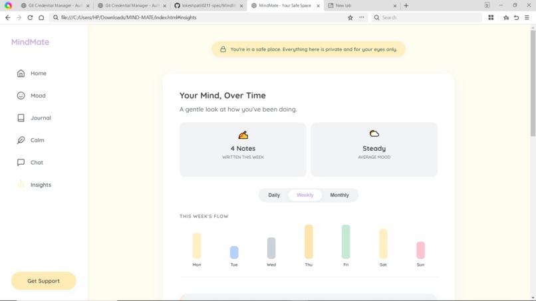Open the favorites star-list icon

click(506, 17)
